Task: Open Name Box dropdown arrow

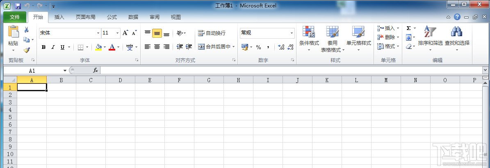Action: click(65, 71)
